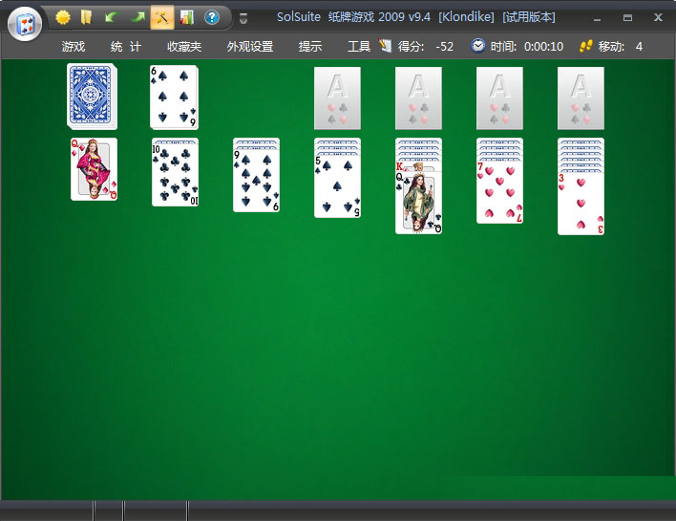The height and width of the screenshot is (521, 676).
Task: Click the 提示 hint menu item
Action: click(x=310, y=47)
